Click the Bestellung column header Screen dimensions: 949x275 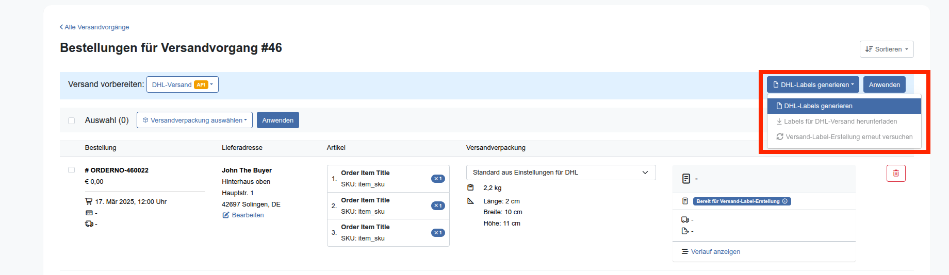click(x=101, y=148)
